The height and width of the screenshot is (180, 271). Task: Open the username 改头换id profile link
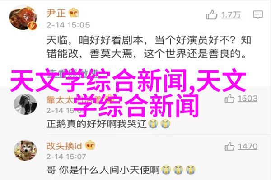[64, 146]
